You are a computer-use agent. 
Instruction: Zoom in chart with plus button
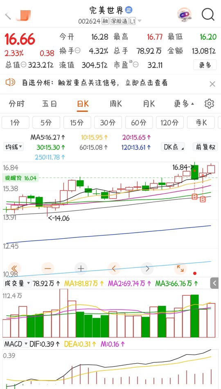click(x=81, y=269)
